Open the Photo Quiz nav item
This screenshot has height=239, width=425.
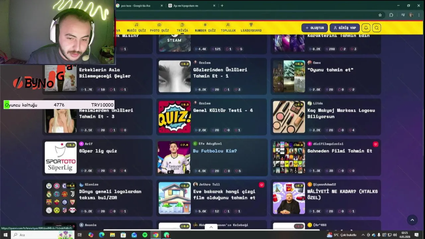159,28
